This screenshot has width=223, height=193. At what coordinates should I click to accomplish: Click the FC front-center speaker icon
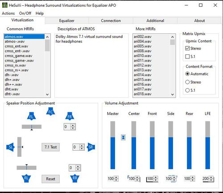[x=50, y=111]
